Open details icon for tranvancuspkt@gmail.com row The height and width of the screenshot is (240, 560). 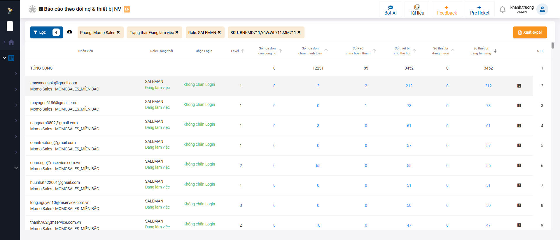coord(519,86)
